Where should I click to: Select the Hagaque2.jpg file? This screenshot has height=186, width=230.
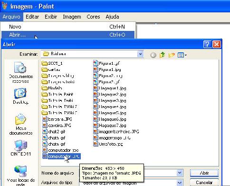coord(110,94)
